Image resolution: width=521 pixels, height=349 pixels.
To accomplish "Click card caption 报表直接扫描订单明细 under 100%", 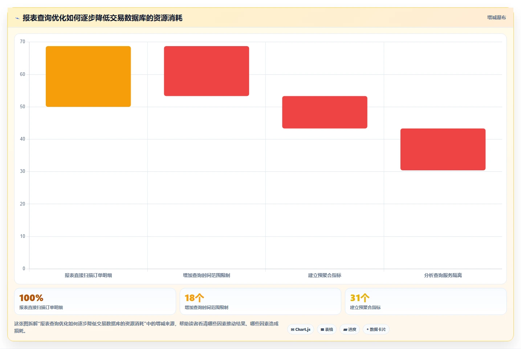I will click(x=41, y=308).
